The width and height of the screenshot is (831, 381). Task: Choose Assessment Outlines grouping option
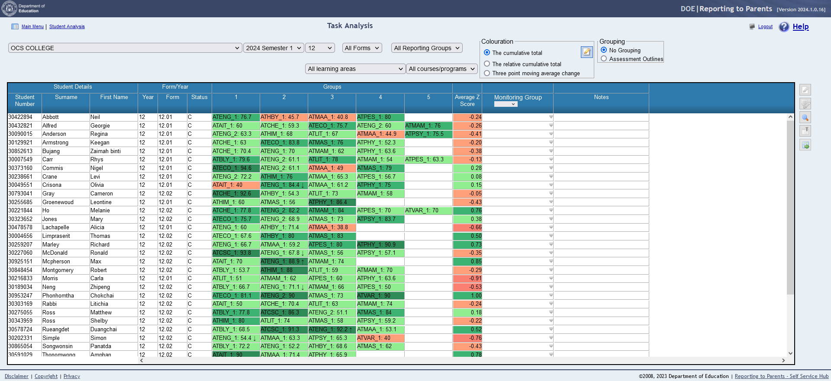click(604, 59)
